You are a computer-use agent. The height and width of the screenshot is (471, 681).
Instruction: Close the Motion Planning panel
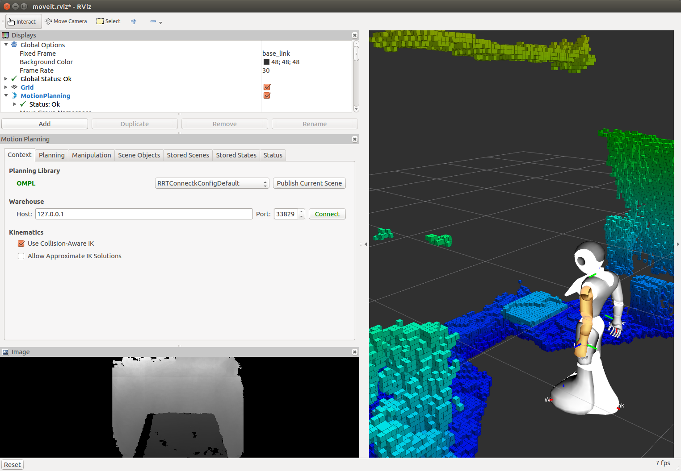coord(355,139)
